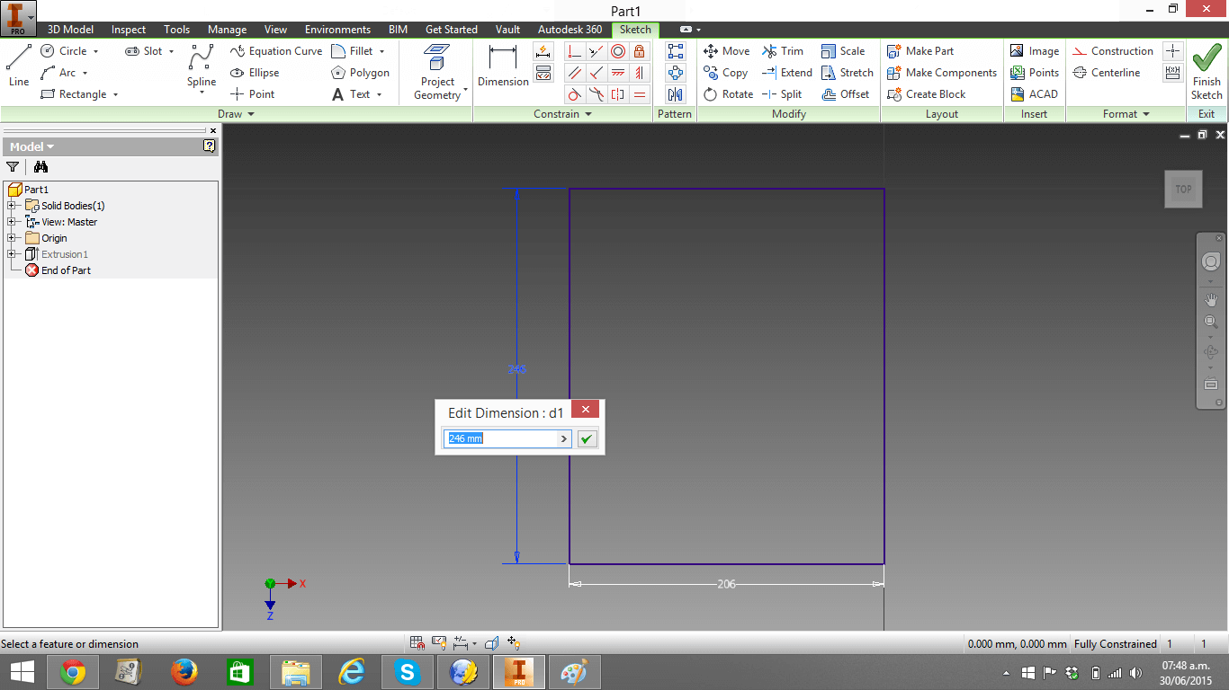Image resolution: width=1229 pixels, height=690 pixels.
Task: Open the Format panel dropdown
Action: coord(1126,114)
